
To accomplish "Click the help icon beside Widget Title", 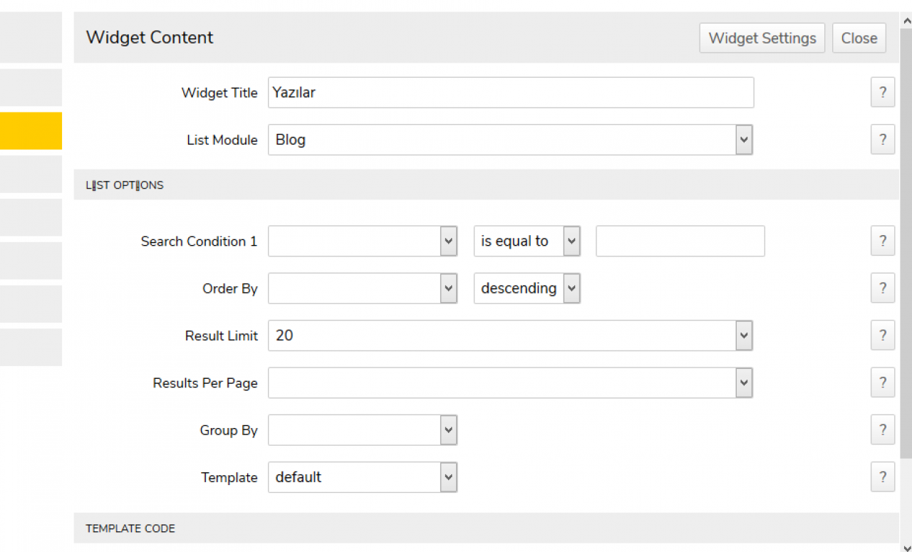I will click(882, 93).
